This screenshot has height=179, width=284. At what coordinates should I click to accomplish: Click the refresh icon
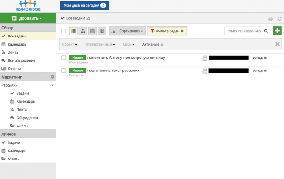(x=280, y=18)
